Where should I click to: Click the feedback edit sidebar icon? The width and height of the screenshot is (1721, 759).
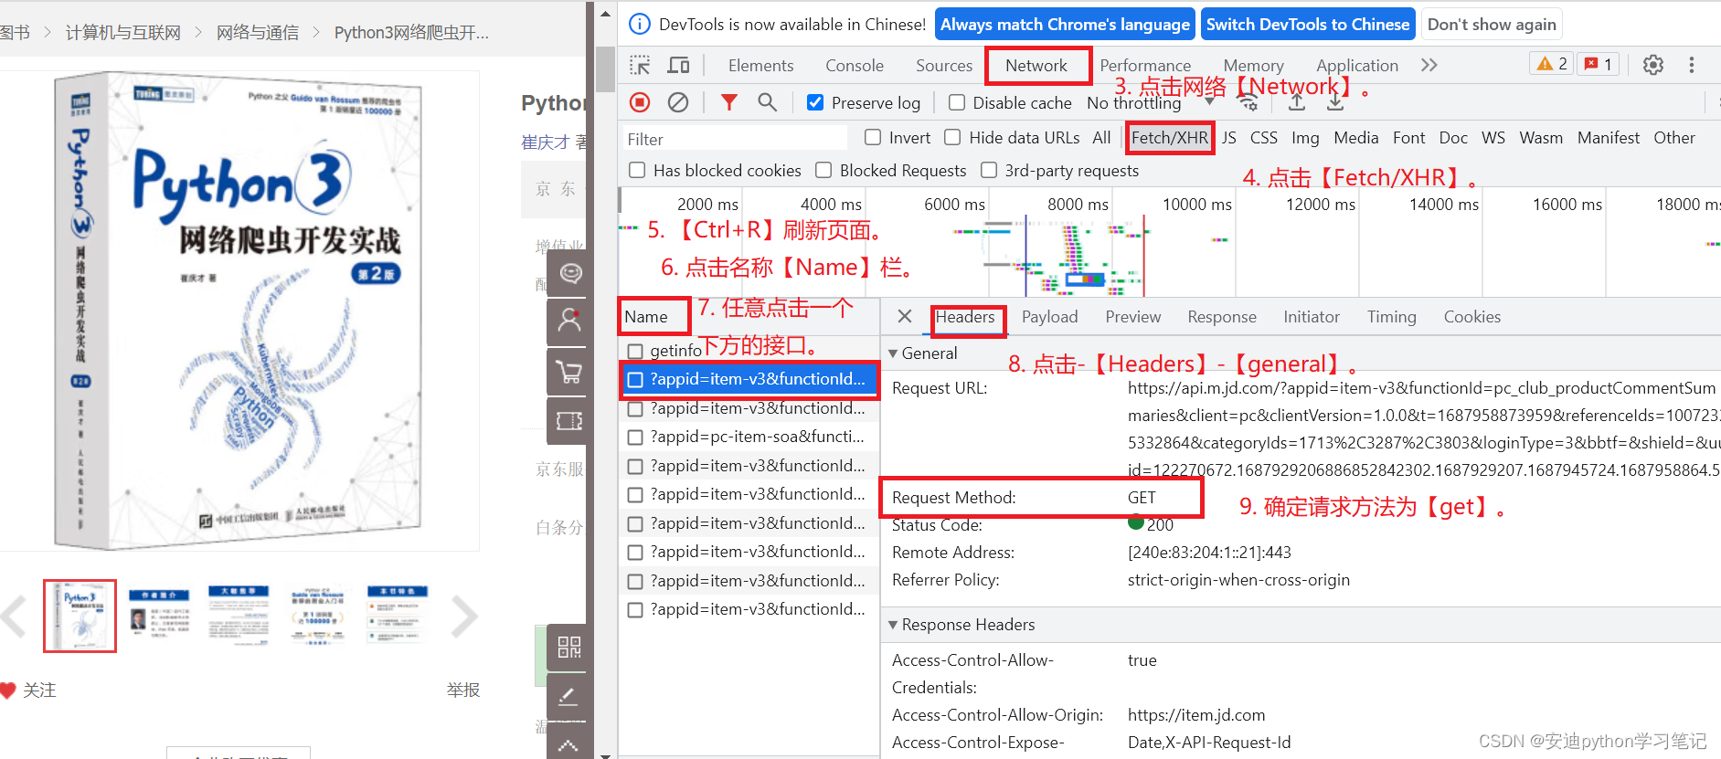[570, 696]
